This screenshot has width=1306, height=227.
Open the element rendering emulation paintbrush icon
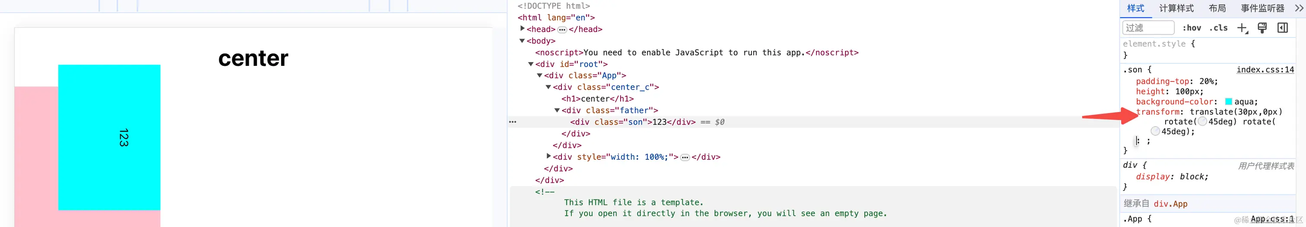(x=1262, y=28)
